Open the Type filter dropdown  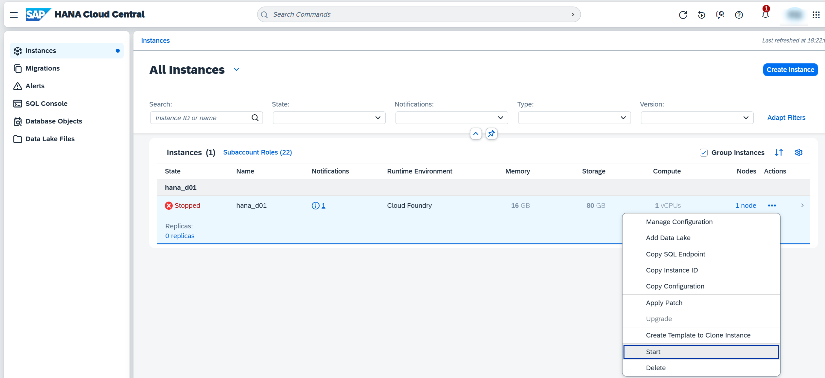[574, 118]
